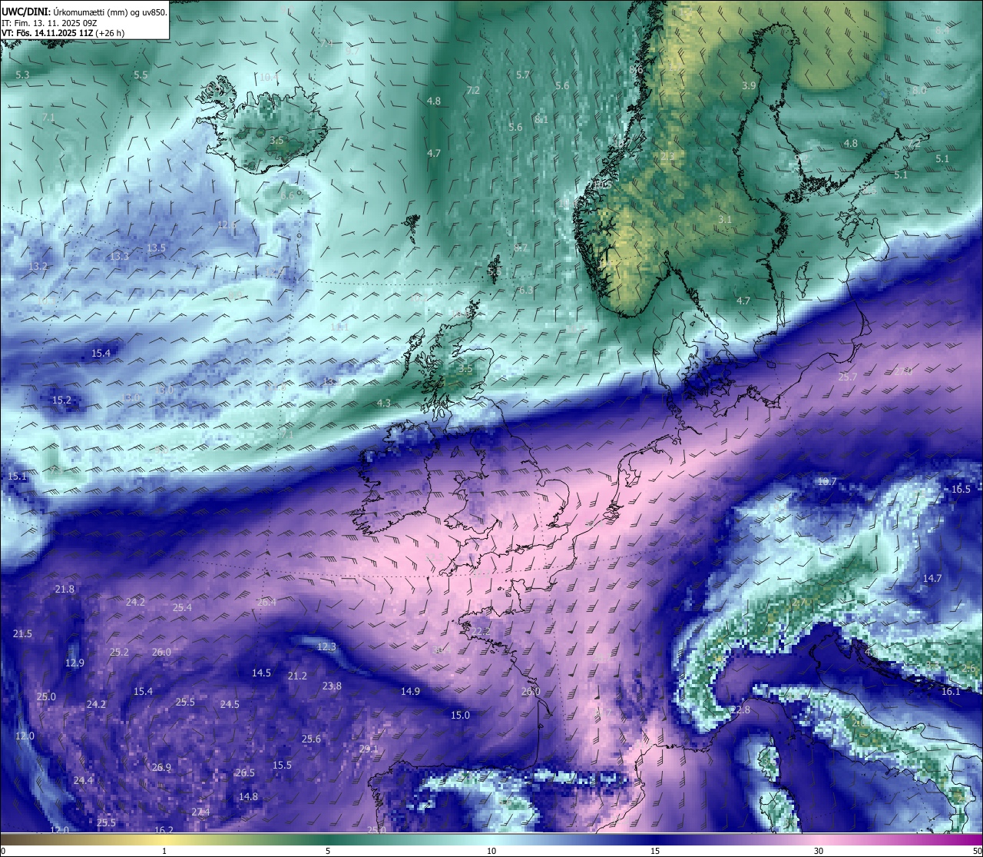Click the colour scale label 0

coord(3,851)
